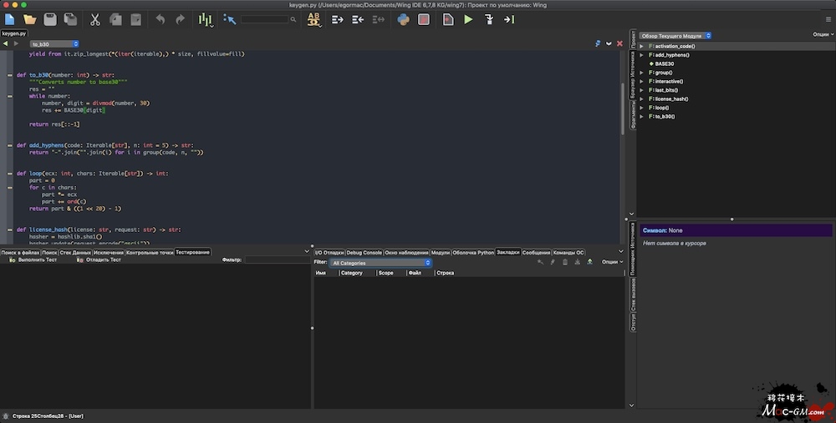Click the Undo arrow icon
The height and width of the screenshot is (423, 836).
(160, 19)
